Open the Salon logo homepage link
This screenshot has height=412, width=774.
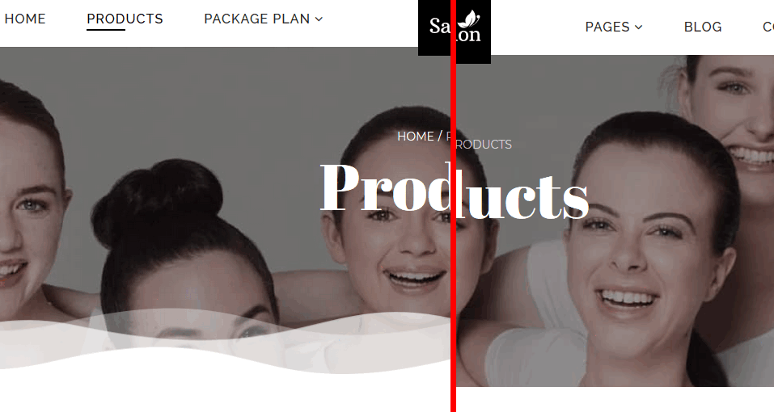[x=455, y=30]
